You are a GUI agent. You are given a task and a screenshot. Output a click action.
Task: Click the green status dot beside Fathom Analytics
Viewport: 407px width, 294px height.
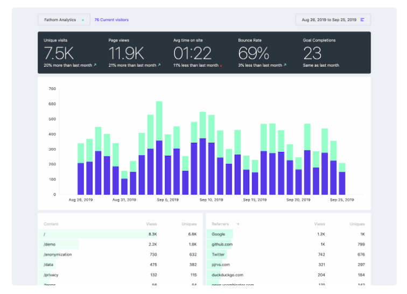tap(83, 20)
